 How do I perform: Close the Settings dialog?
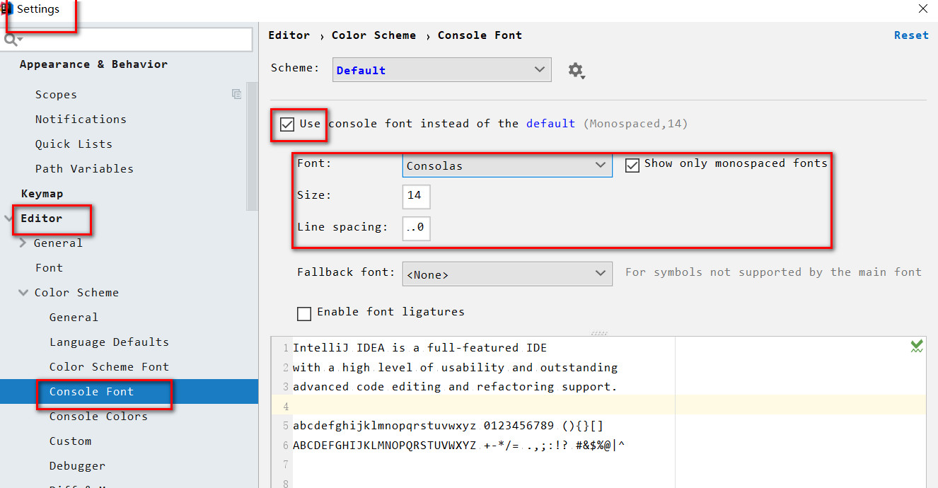[923, 9]
